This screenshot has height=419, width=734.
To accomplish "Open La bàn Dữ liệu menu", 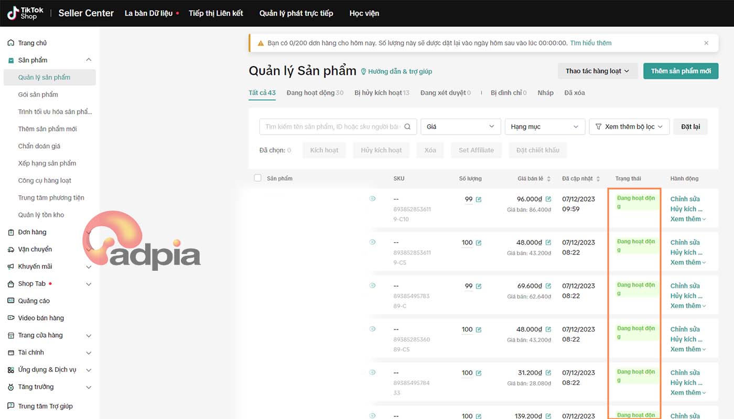I will (x=148, y=13).
